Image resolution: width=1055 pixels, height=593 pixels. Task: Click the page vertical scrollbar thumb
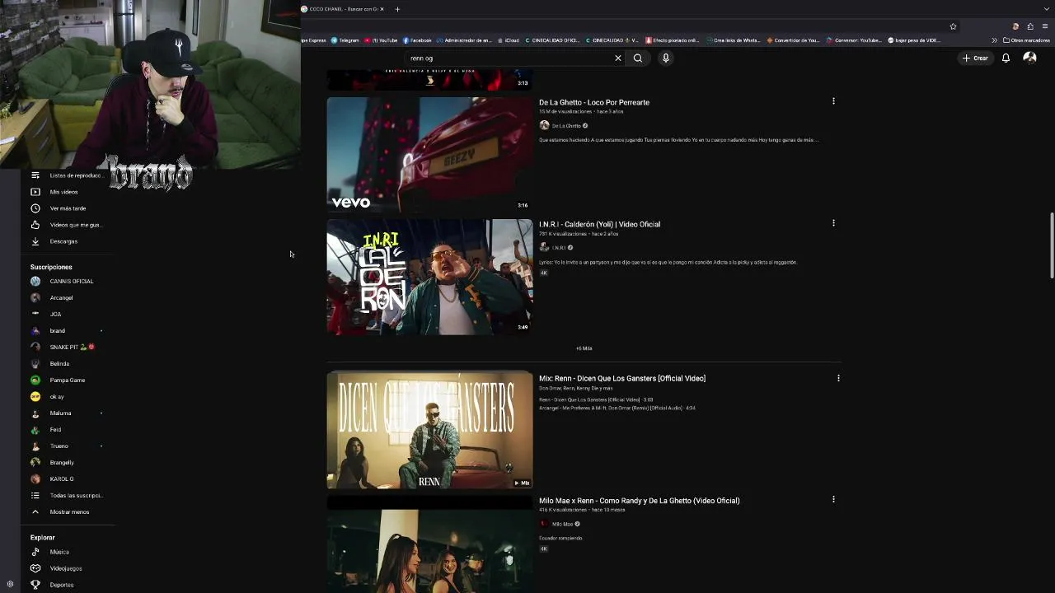[1051, 245]
